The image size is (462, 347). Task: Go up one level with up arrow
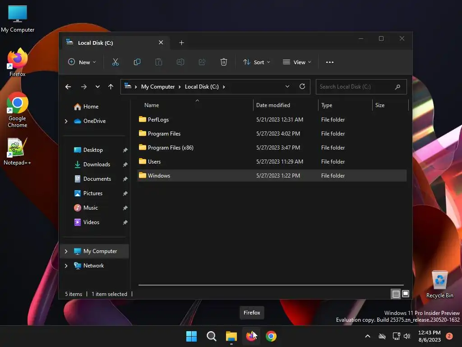click(111, 87)
